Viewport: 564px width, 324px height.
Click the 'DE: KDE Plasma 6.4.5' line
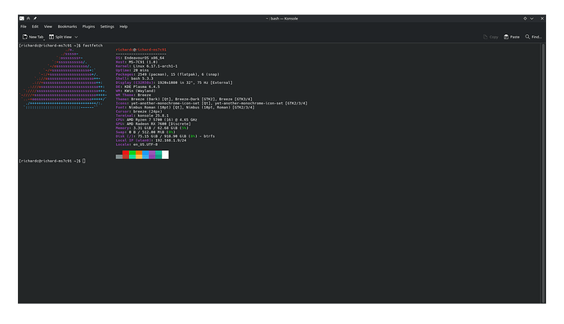coord(138,87)
